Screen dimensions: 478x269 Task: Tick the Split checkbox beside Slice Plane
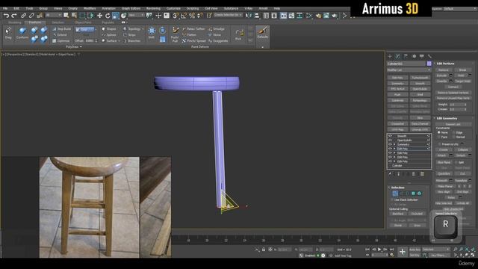(x=456, y=163)
